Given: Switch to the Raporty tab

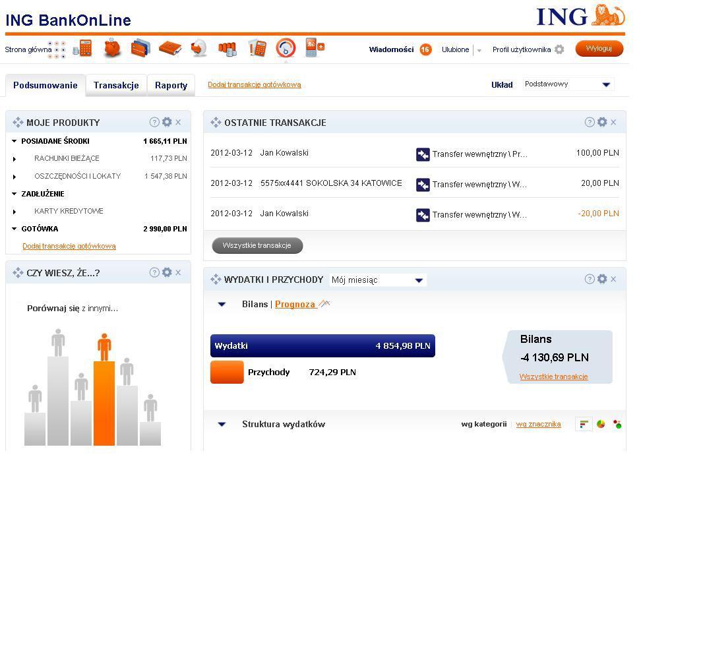Looking at the screenshot, I should click(171, 85).
